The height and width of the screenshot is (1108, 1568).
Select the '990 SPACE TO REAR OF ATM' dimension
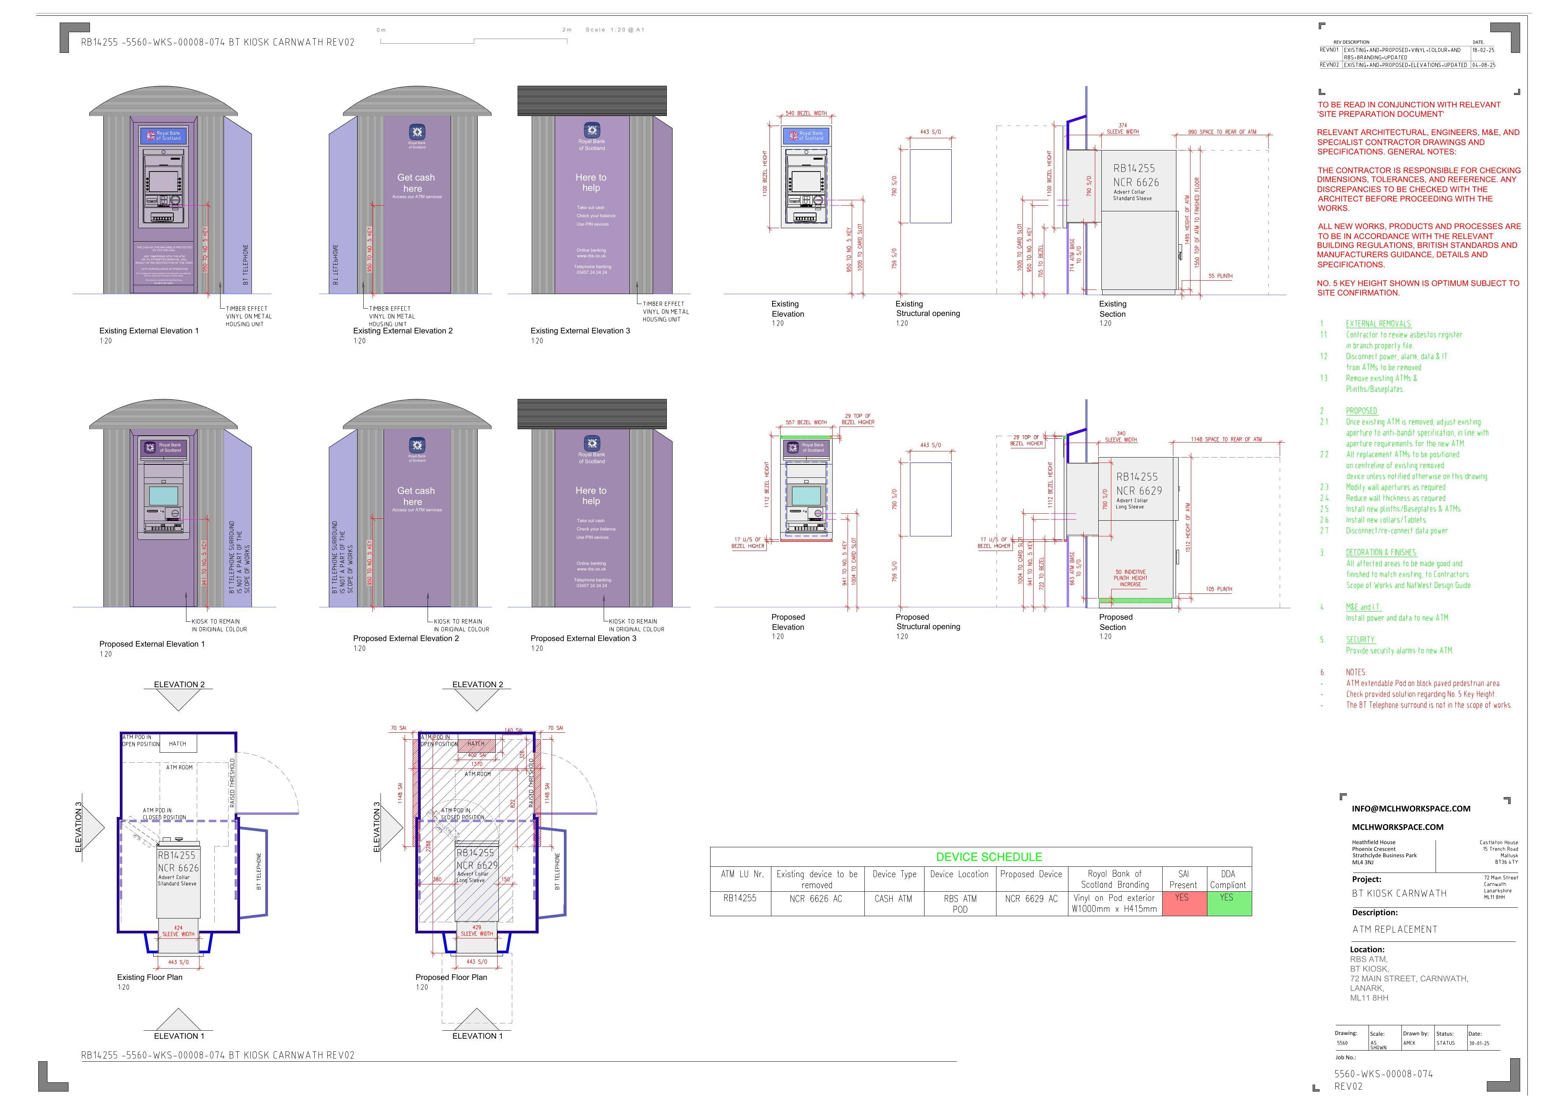point(1222,132)
